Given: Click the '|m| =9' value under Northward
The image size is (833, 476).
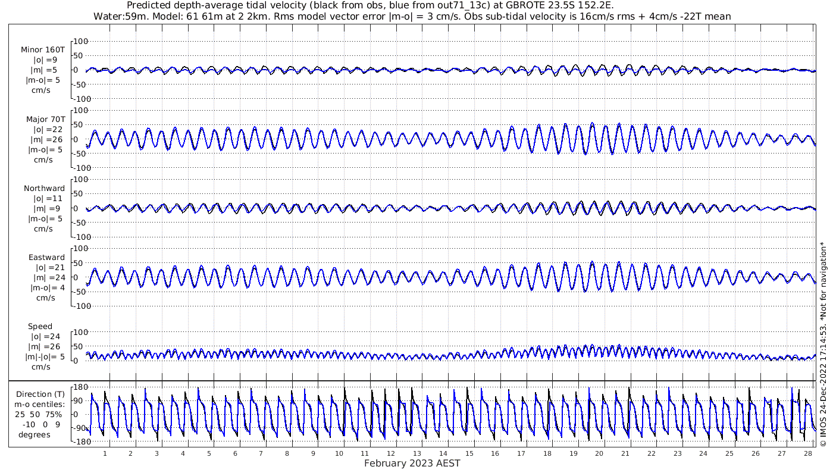Looking at the screenshot, I should tap(45, 209).
